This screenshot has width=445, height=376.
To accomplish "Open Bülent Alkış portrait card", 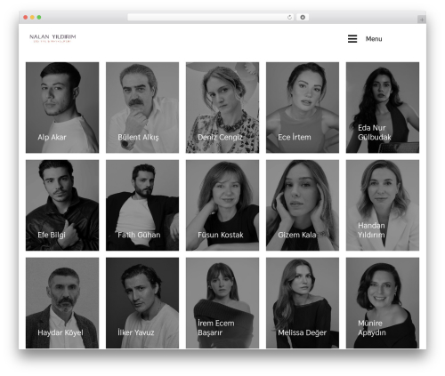I will (x=142, y=108).
